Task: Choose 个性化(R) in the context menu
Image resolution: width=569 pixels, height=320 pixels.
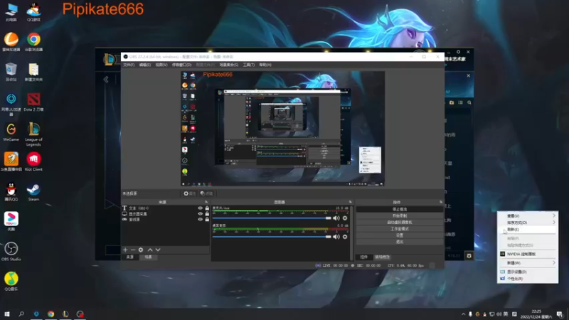Action: click(x=528, y=279)
